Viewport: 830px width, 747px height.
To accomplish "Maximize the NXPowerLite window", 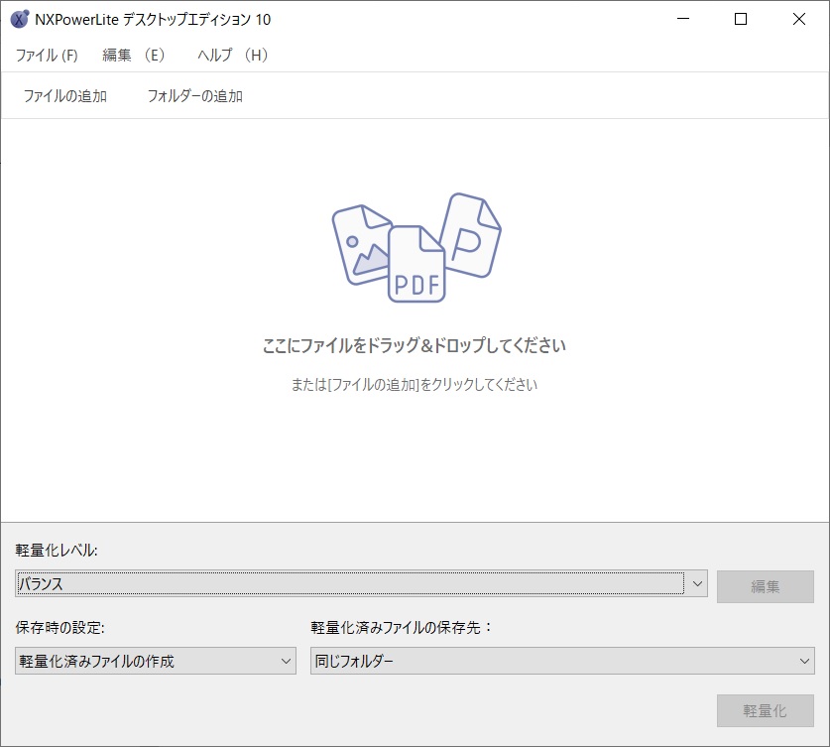I will coord(741,19).
